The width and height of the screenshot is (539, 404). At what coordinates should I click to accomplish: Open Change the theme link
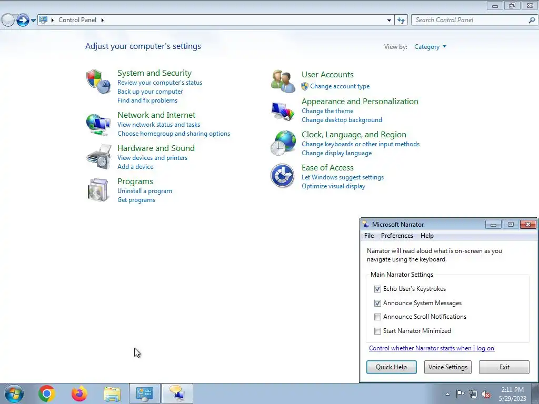327,111
